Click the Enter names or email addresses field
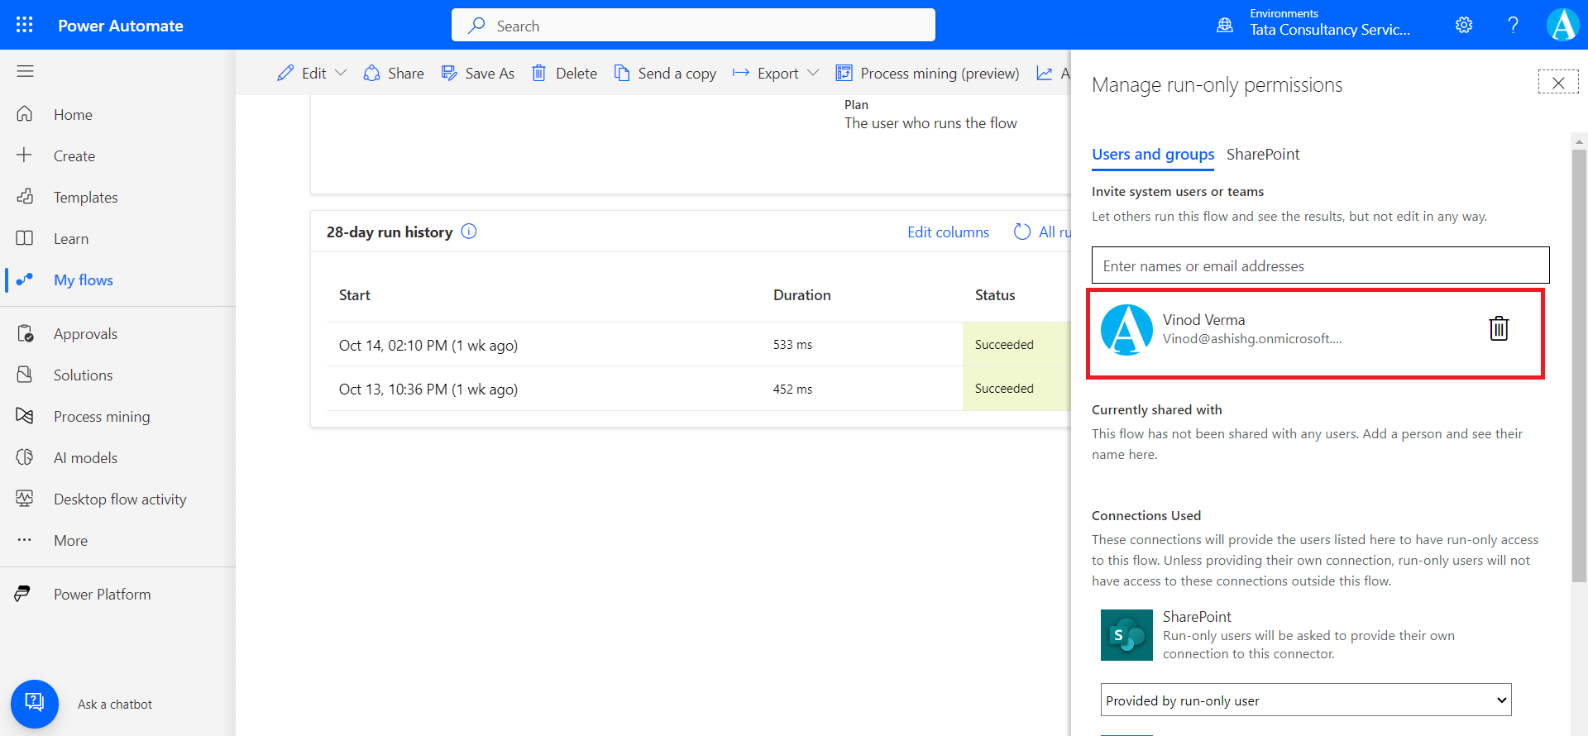 (x=1320, y=266)
